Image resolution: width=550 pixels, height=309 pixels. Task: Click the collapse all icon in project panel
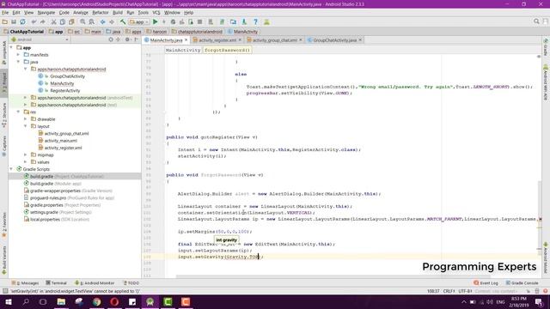[x=119, y=39]
